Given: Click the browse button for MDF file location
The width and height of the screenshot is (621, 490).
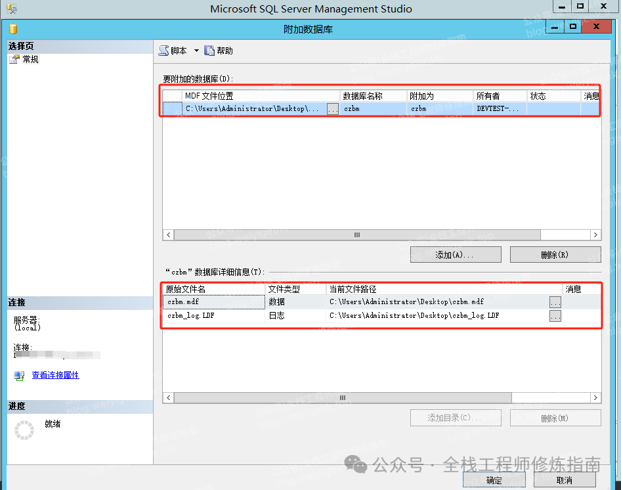Looking at the screenshot, I should click(333, 109).
